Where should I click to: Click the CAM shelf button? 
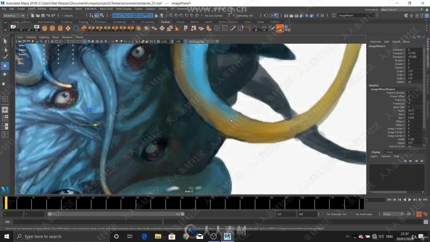279,28
